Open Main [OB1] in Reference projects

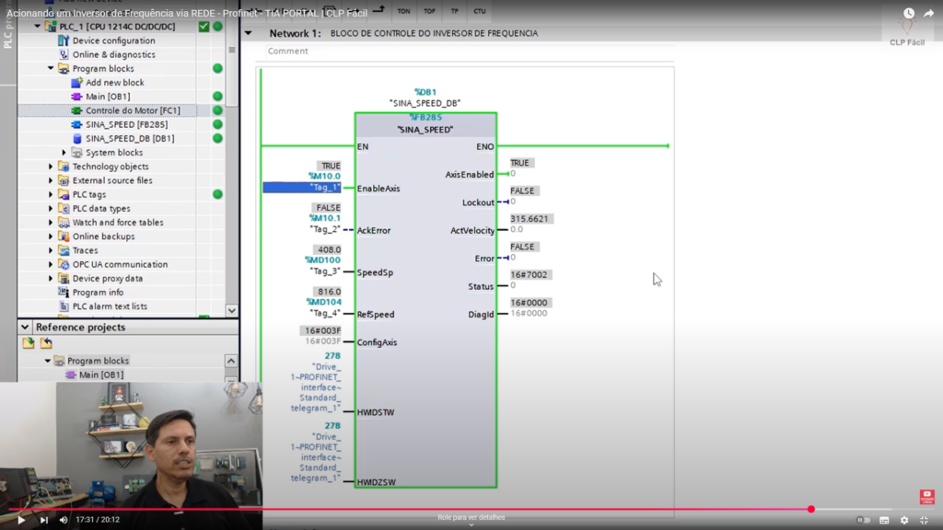pos(101,375)
